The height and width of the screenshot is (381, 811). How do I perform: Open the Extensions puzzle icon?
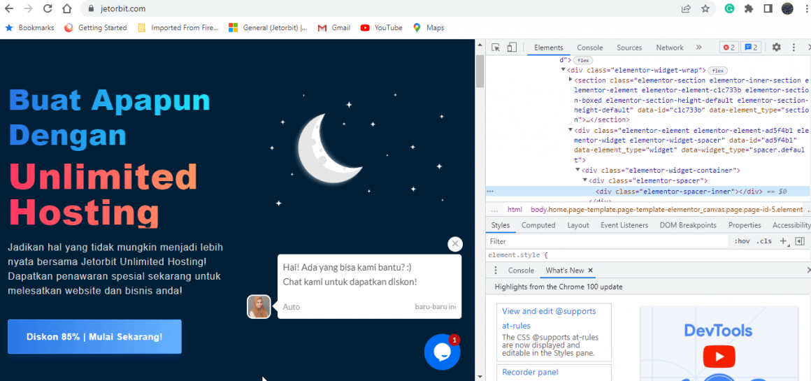[x=748, y=8]
